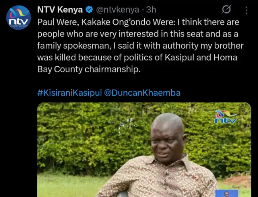This screenshot has width=258, height=197.
Task: Click the grass area of the video
Action: (69, 185)
